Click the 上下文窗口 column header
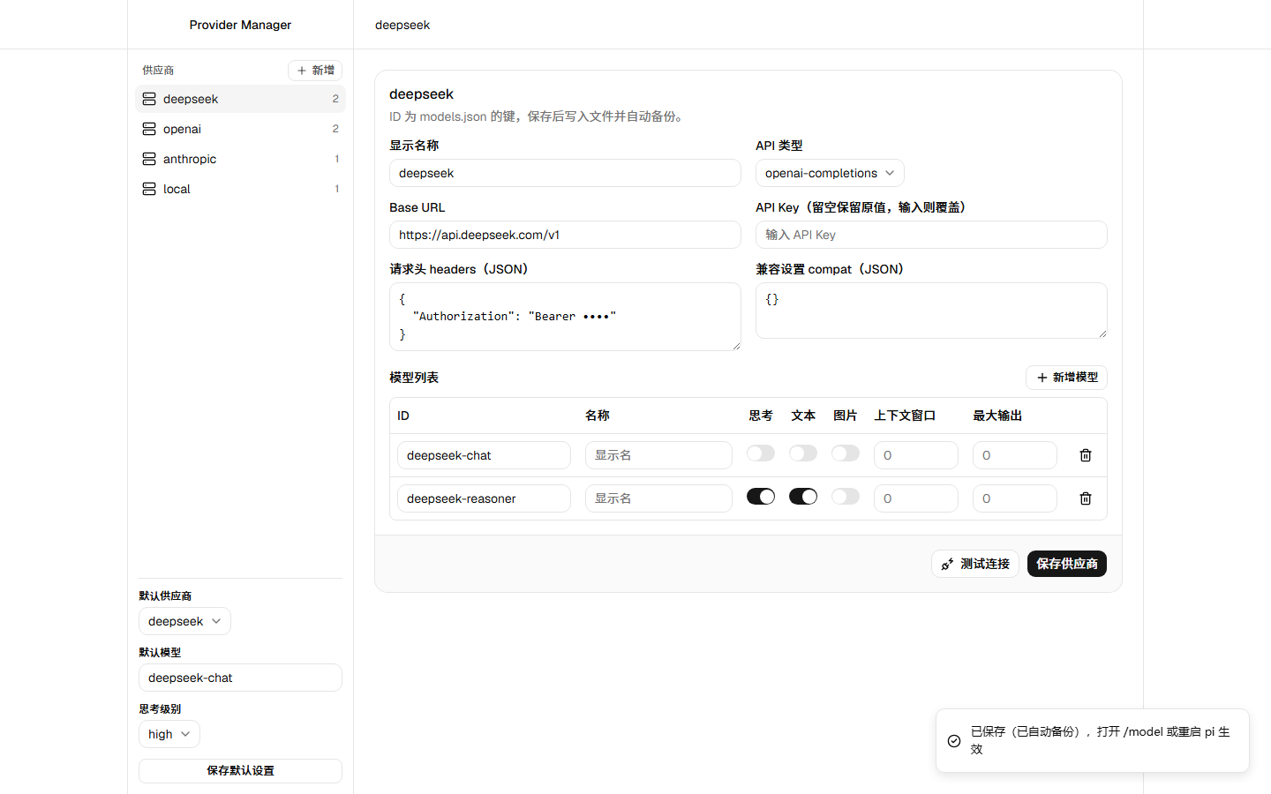This screenshot has height=794, width=1271. [x=905, y=416]
